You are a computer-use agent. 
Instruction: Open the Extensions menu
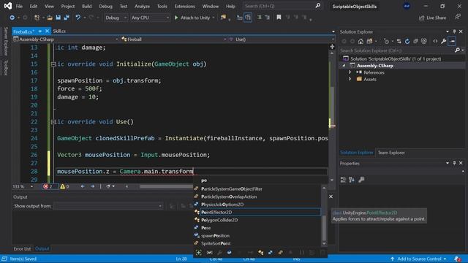pos(184,6)
